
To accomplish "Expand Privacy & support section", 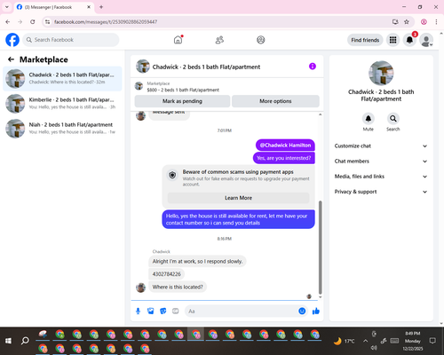I will click(x=381, y=192).
